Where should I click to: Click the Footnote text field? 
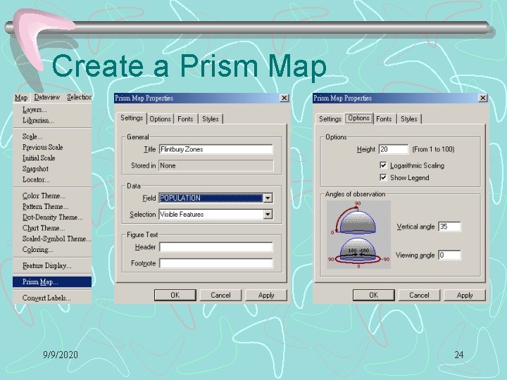[x=216, y=263]
